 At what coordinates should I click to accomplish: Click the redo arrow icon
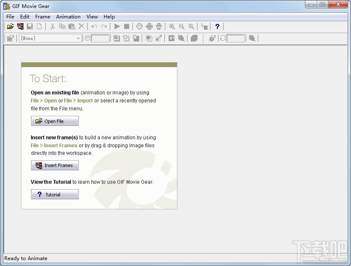click(104, 26)
